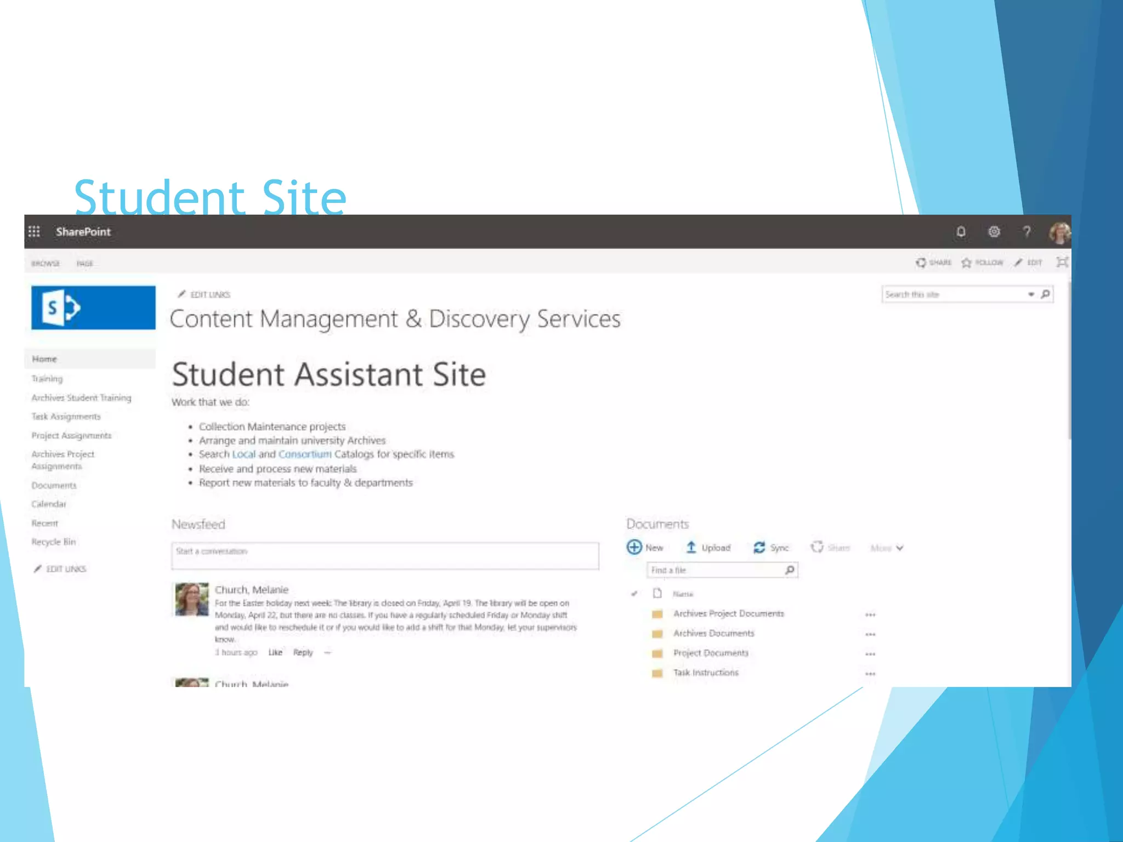This screenshot has width=1123, height=842.
Task: Click the Share documents button
Action: [x=830, y=548]
